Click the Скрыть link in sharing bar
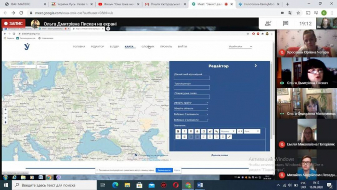This screenshot has height=190, width=337. click(x=177, y=170)
